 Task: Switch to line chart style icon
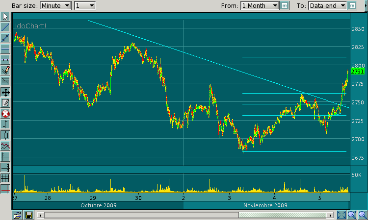coord(5,146)
